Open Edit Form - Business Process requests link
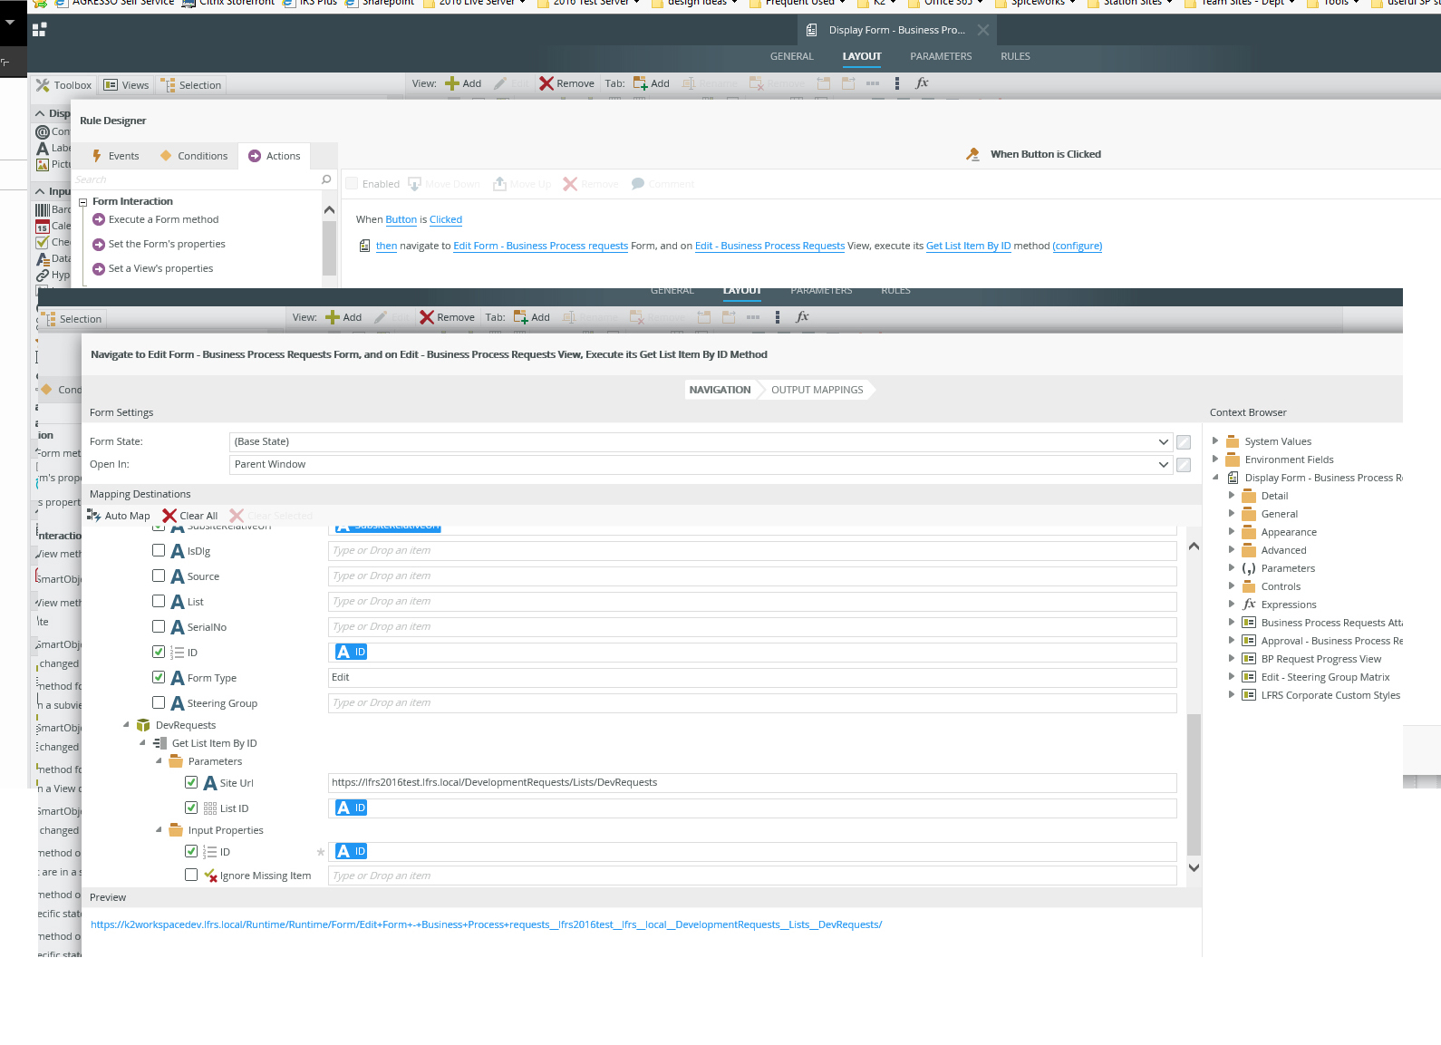 pyautogui.click(x=540, y=246)
